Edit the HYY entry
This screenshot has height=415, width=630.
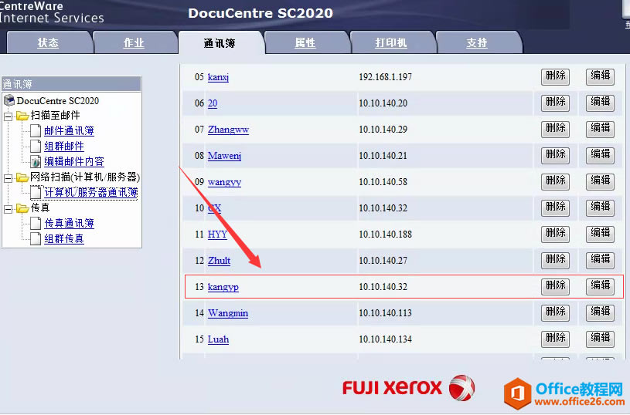click(x=601, y=234)
